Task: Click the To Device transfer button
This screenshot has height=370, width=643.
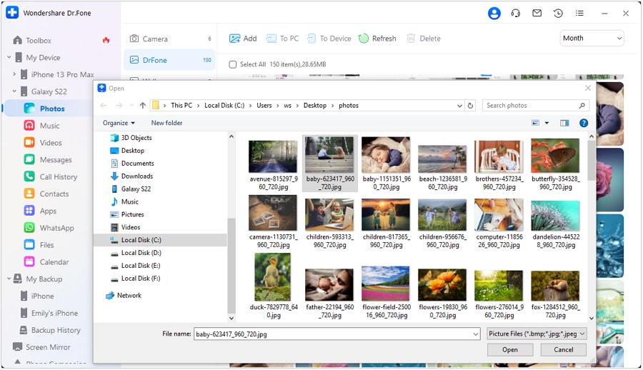Action: (329, 39)
